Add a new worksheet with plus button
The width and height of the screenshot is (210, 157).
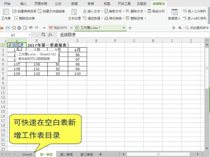pyautogui.click(x=100, y=154)
